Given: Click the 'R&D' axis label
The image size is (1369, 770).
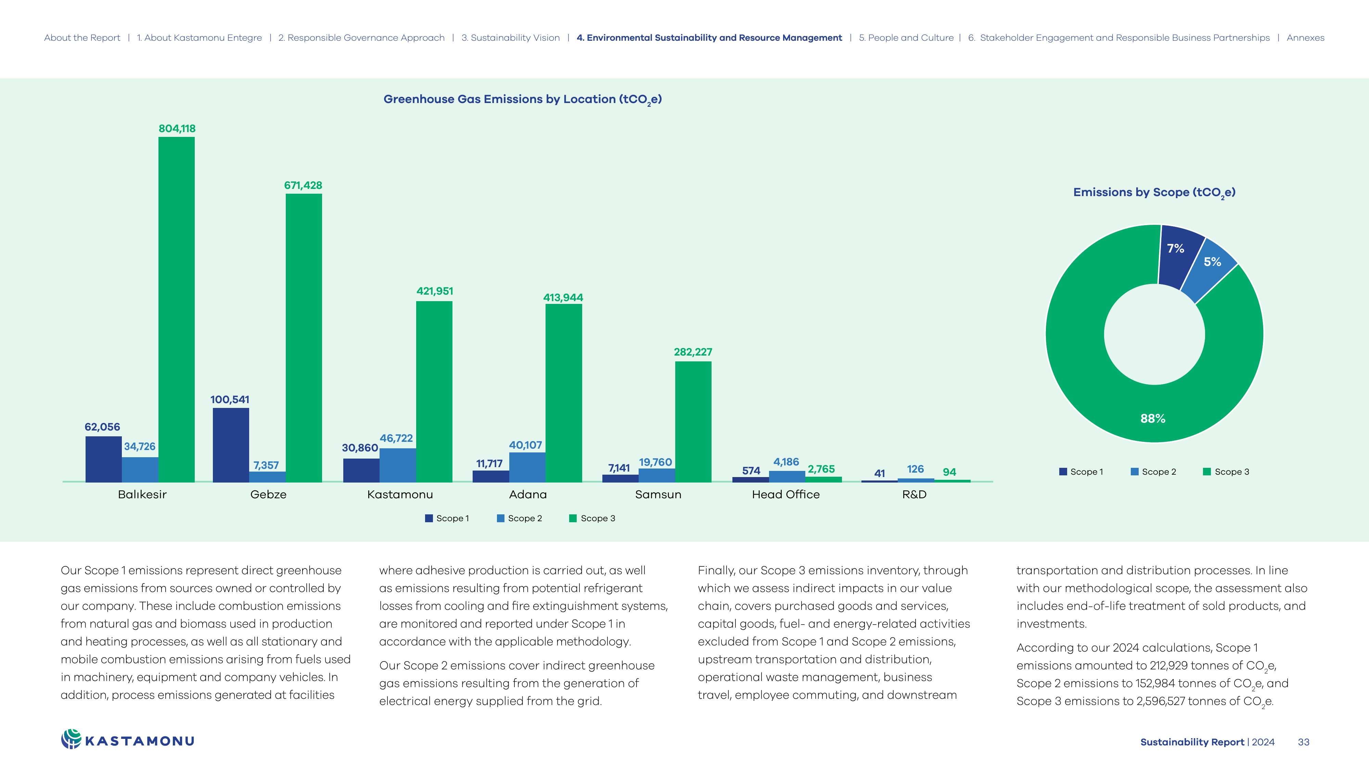Looking at the screenshot, I should tap(914, 494).
